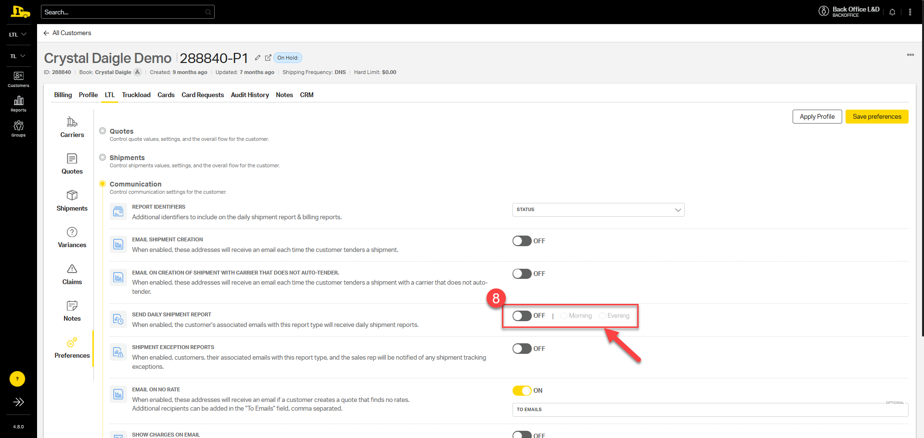Click the 288840-P1 account number text
Screen dimensions: 924x438
[x=214, y=58]
